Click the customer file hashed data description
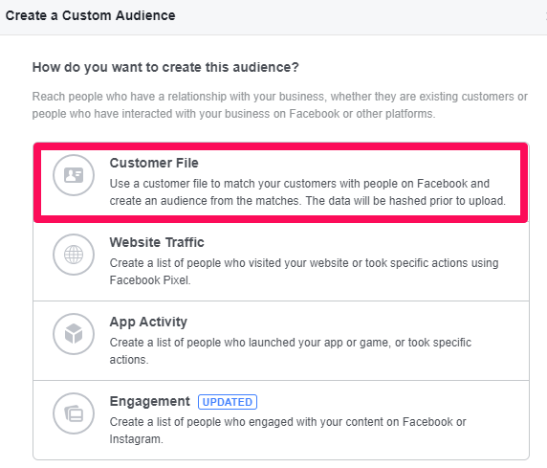Viewport: 547px width, 468px height. [307, 192]
